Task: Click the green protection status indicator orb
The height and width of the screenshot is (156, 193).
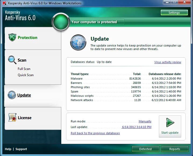Action: pos(61,22)
